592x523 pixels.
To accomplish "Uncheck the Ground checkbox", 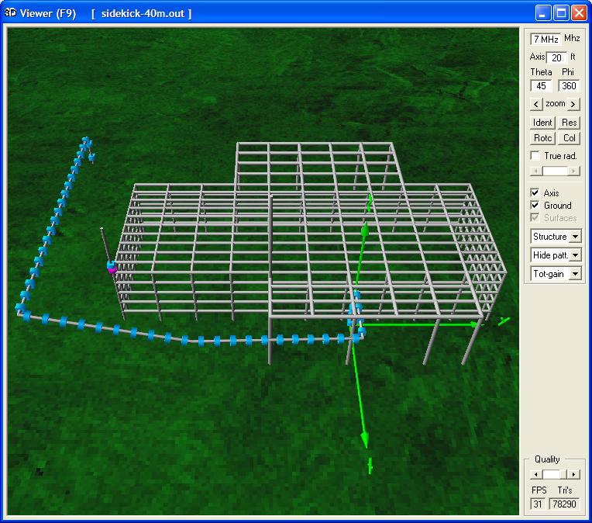I will tap(535, 206).
